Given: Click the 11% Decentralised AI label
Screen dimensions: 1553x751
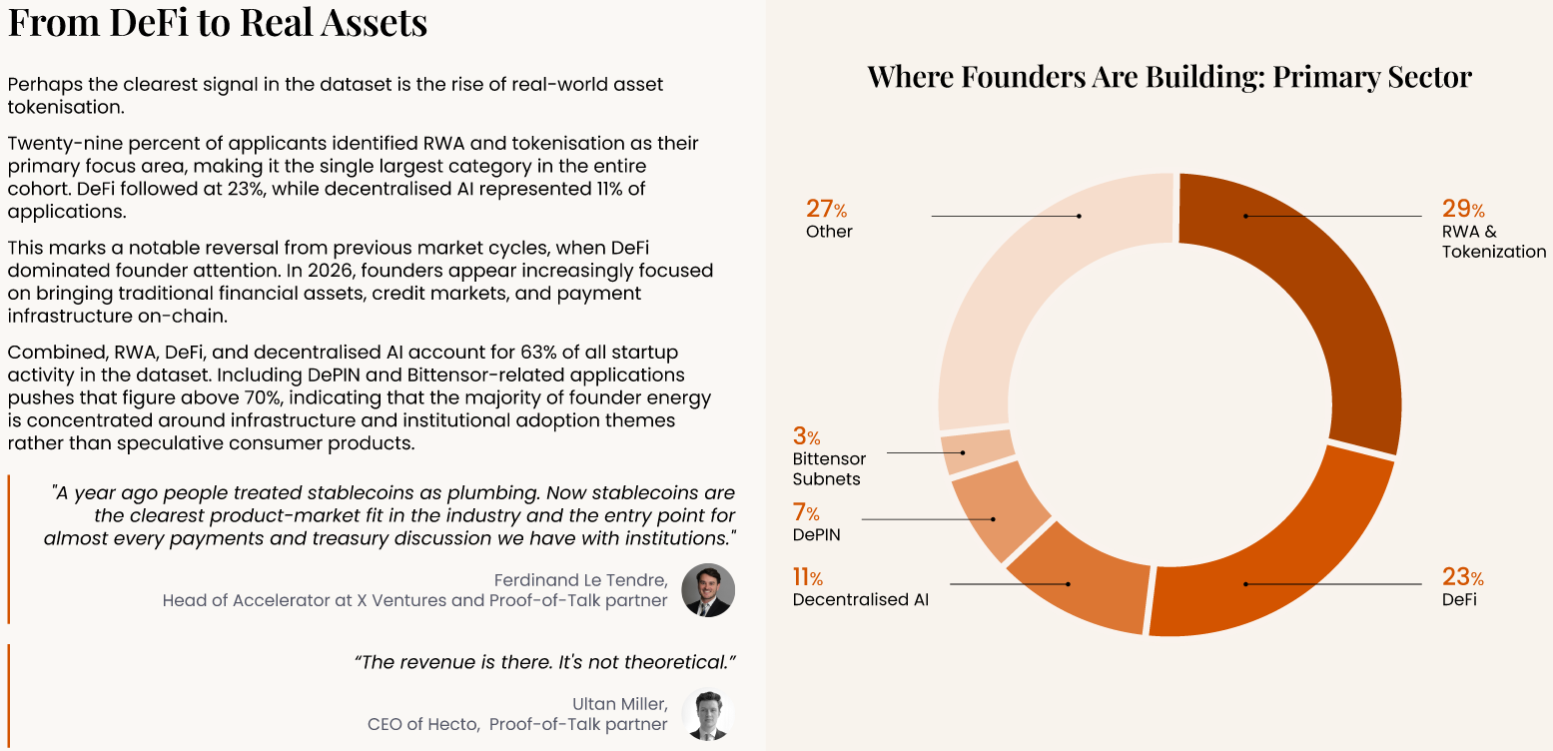Looking at the screenshot, I should click(861, 587).
